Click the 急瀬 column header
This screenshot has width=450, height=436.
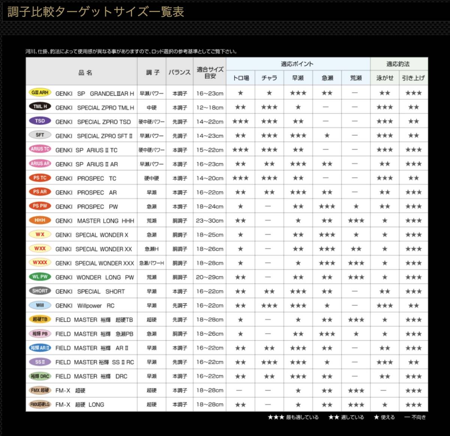[327, 78]
